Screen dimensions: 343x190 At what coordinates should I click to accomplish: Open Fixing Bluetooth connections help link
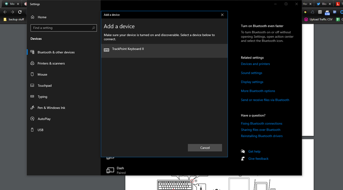click(x=262, y=123)
